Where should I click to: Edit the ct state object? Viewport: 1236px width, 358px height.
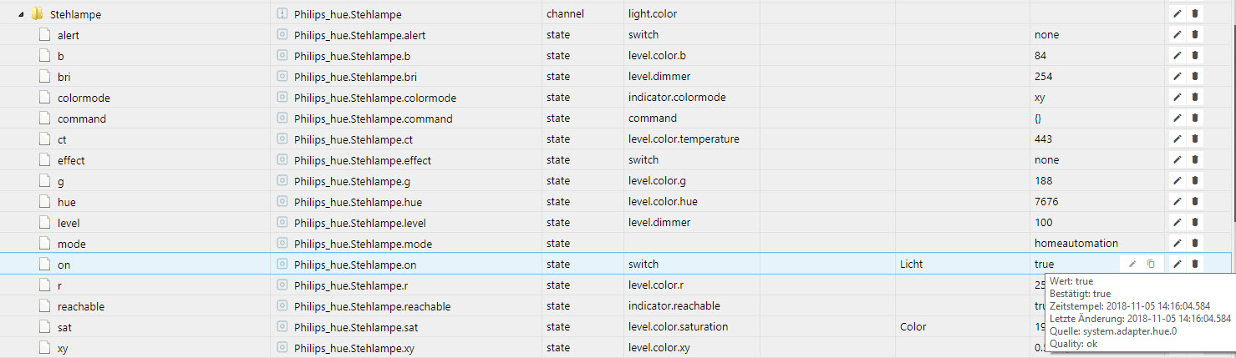(1177, 139)
